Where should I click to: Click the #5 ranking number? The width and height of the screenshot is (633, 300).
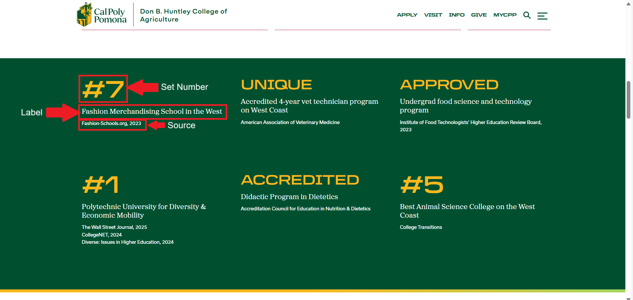(422, 185)
